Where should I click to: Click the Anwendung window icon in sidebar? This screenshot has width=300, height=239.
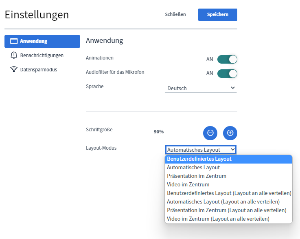pos(14,41)
